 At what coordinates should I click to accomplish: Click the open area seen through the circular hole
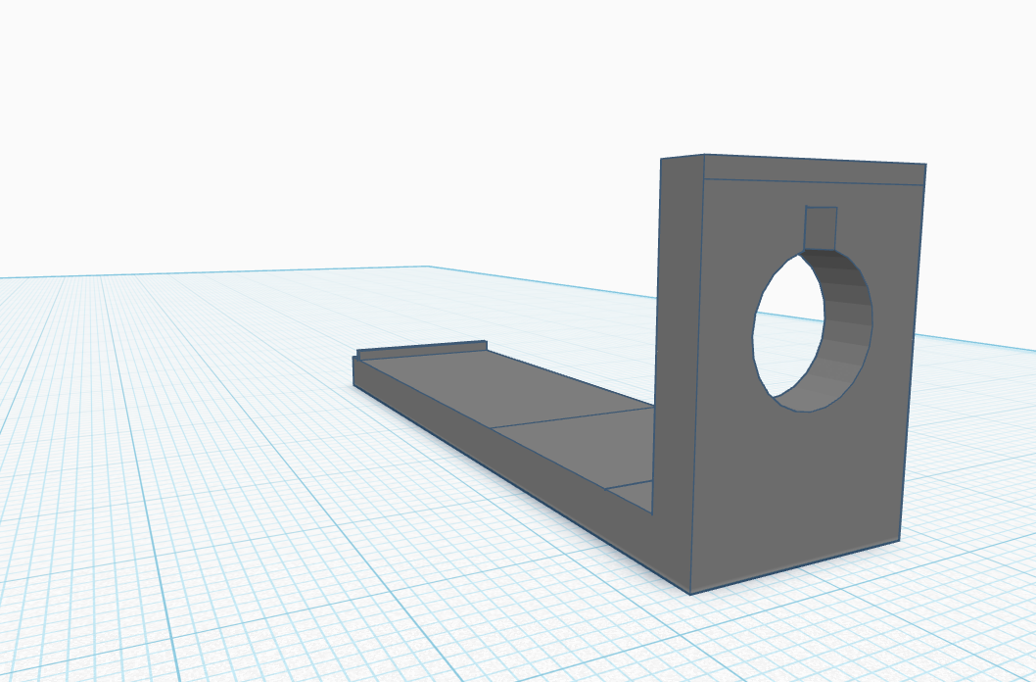coord(788,333)
